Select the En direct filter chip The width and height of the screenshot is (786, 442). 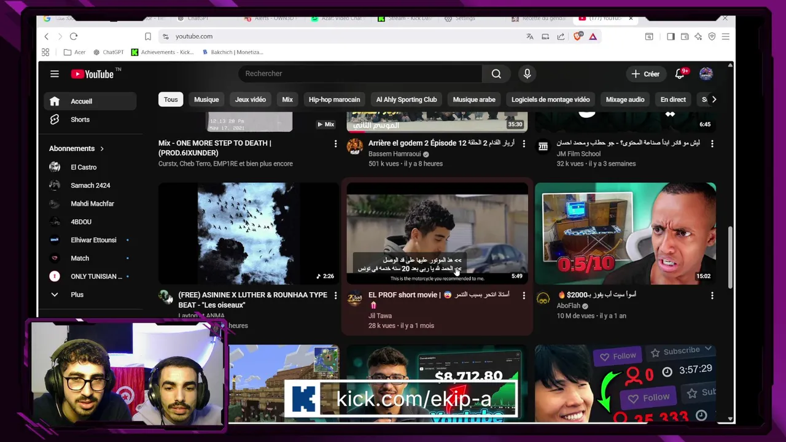point(673,99)
